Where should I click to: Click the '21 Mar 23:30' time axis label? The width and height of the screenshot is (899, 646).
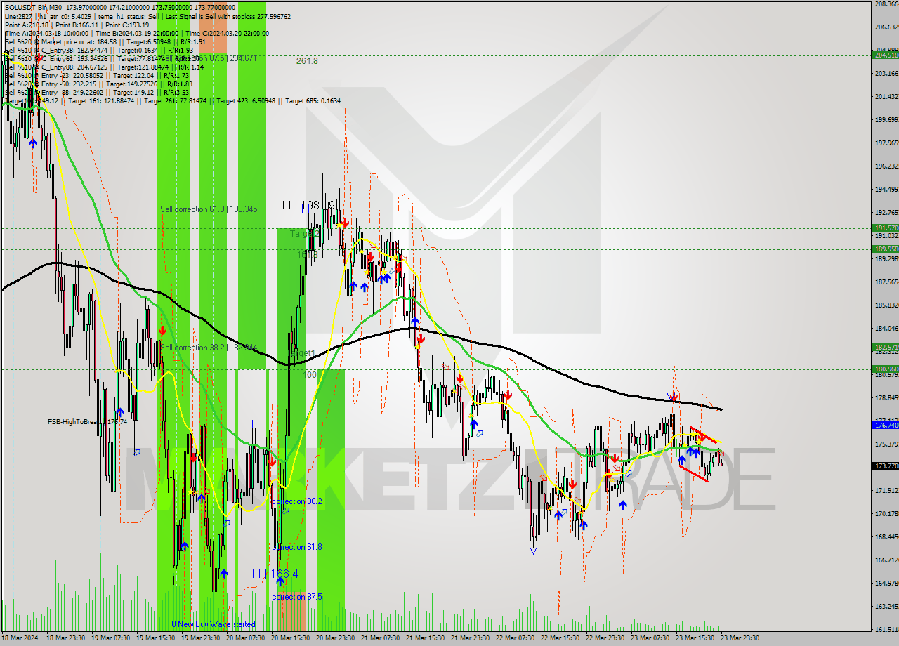pos(471,638)
